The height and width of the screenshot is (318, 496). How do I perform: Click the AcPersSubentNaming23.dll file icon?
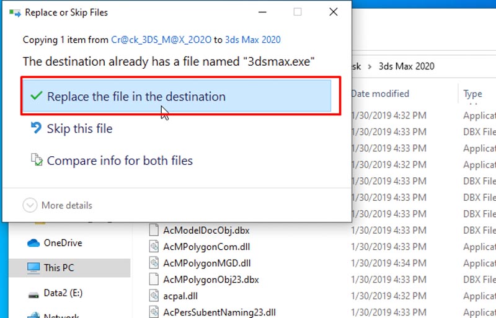(154, 312)
